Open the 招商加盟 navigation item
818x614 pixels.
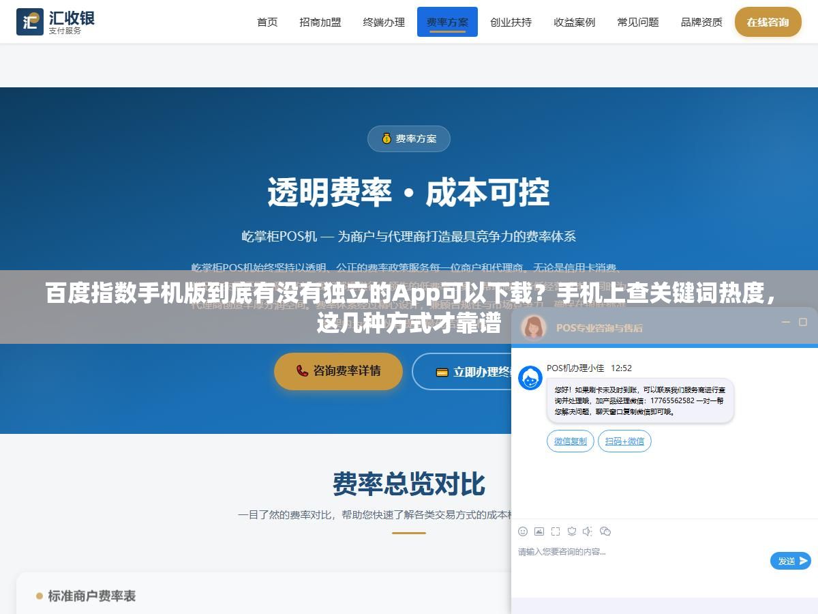pyautogui.click(x=320, y=22)
